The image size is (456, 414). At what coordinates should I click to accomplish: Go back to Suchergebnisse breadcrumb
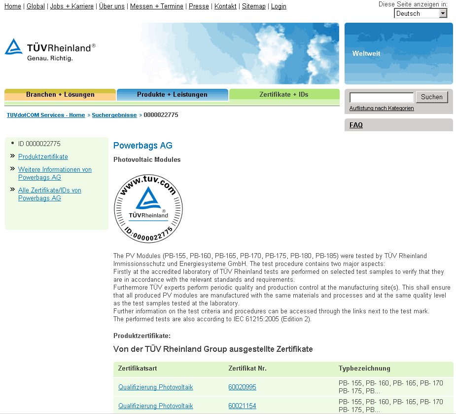(x=114, y=115)
